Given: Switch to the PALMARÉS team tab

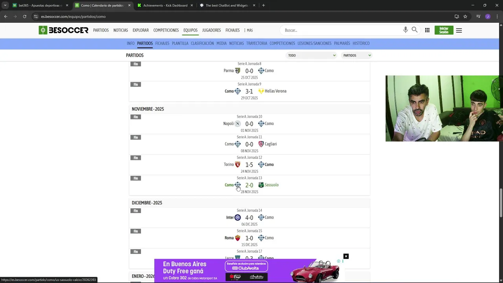Looking at the screenshot, I should 342,43.
